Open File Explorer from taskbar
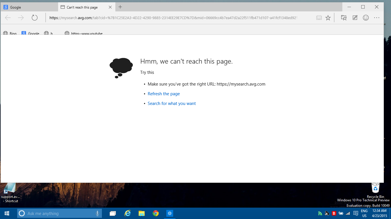 point(141,213)
